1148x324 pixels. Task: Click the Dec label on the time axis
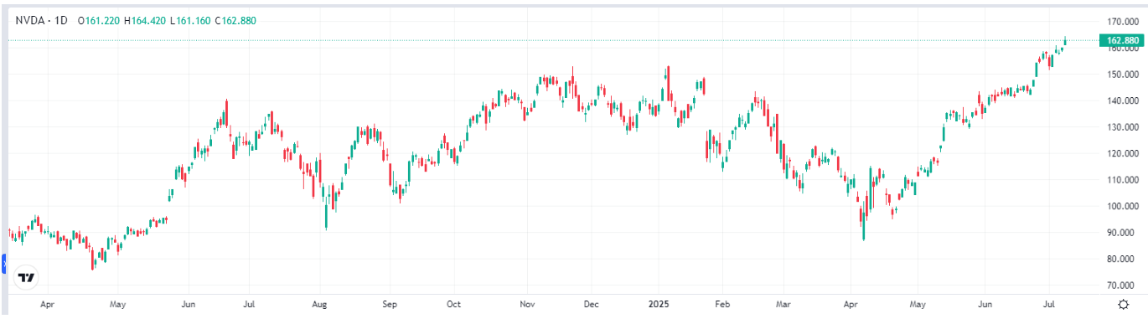591,305
